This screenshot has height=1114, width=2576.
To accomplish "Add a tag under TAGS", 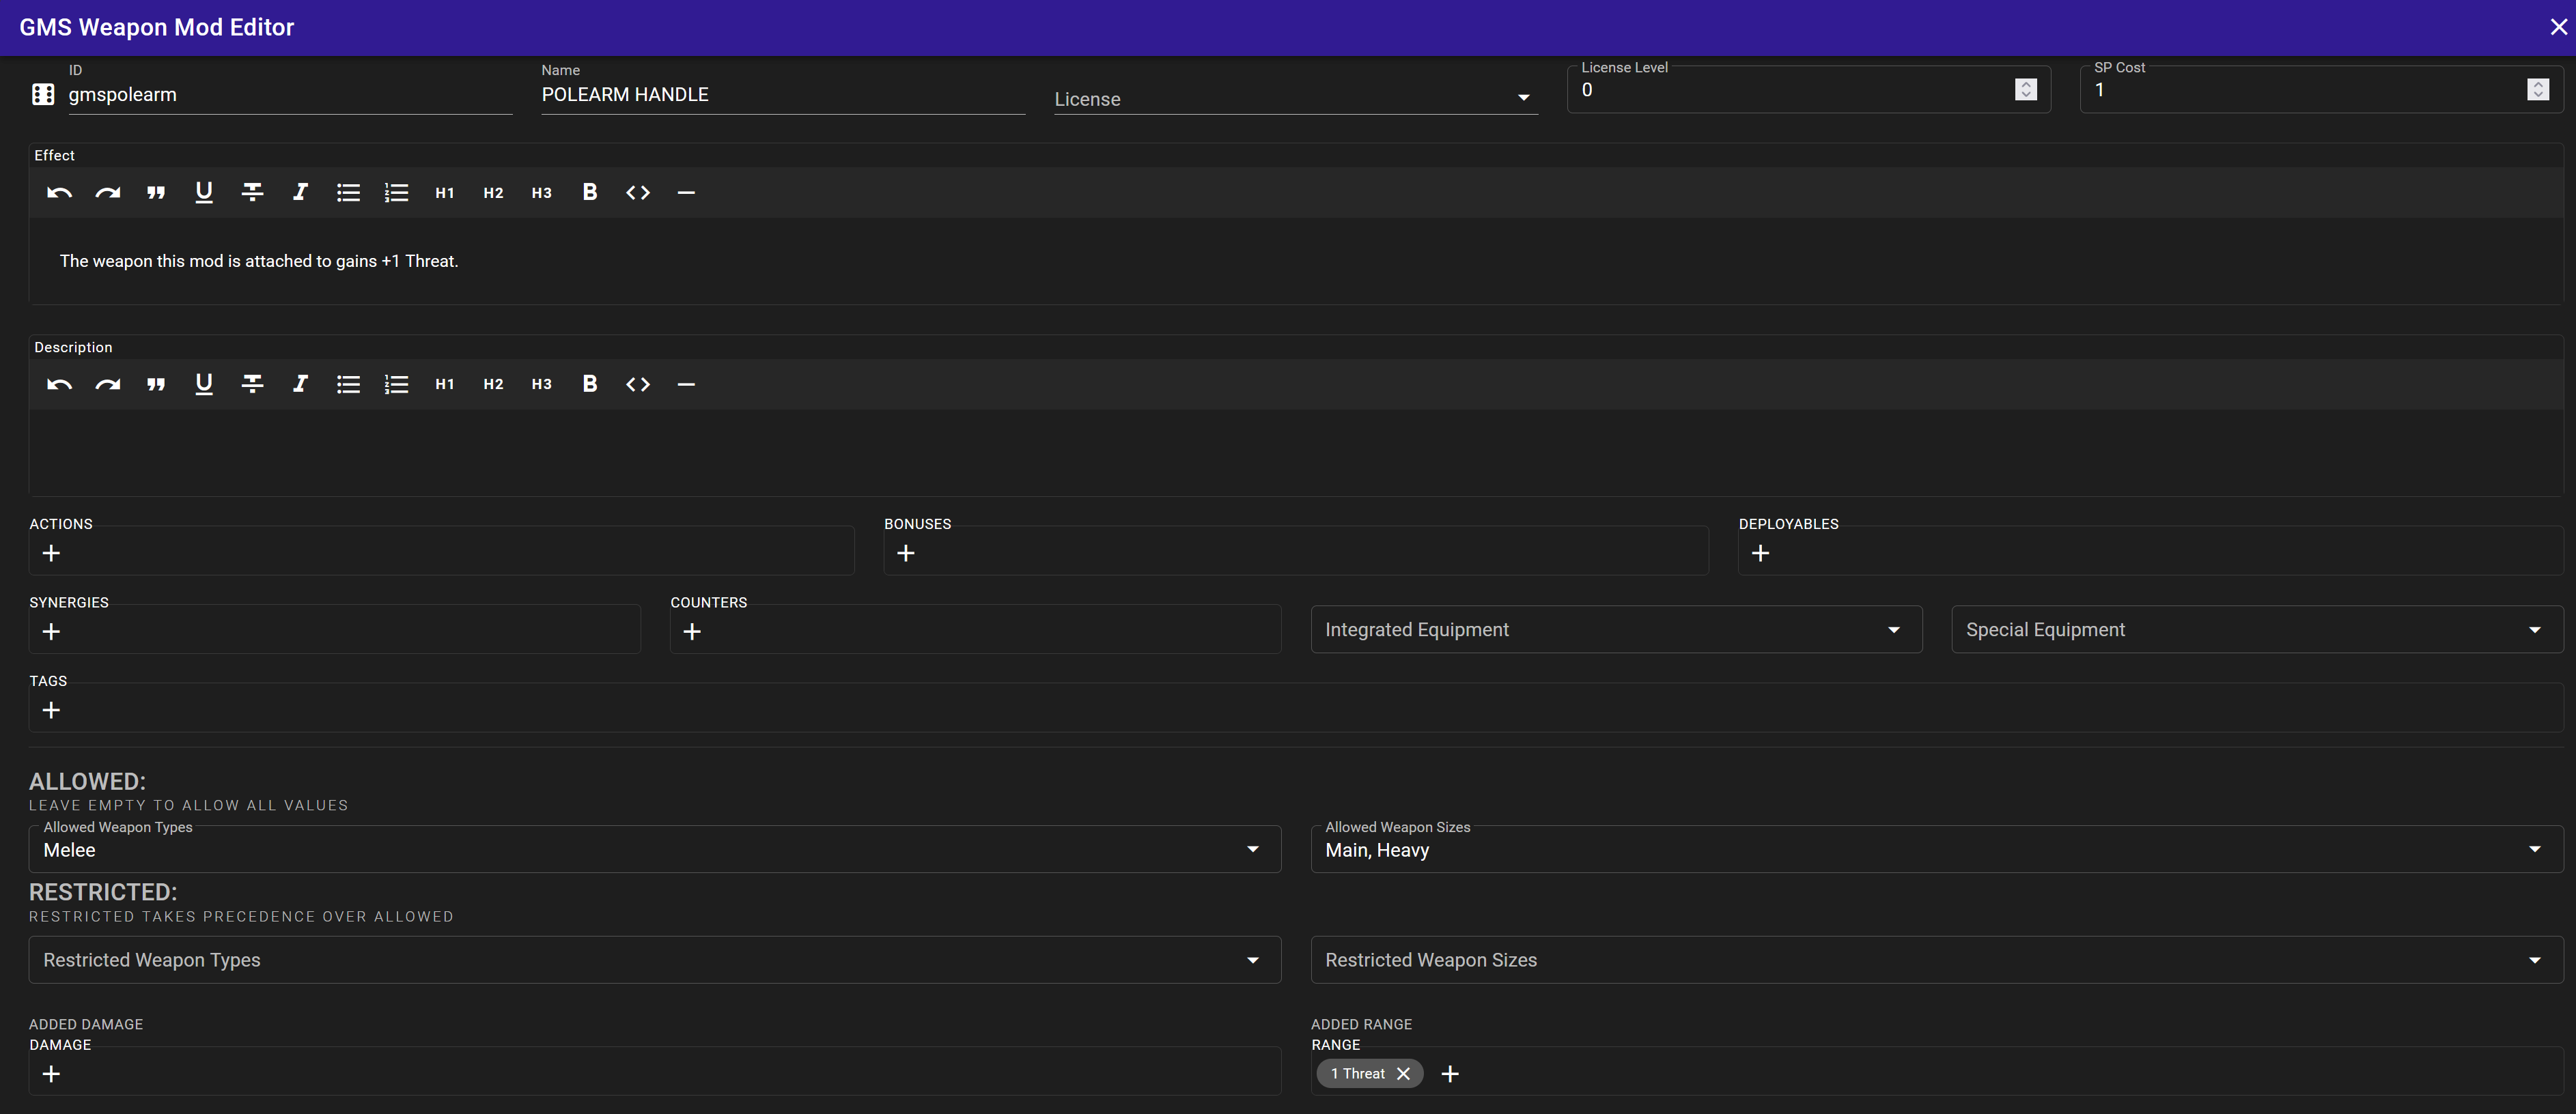I will tap(51, 711).
